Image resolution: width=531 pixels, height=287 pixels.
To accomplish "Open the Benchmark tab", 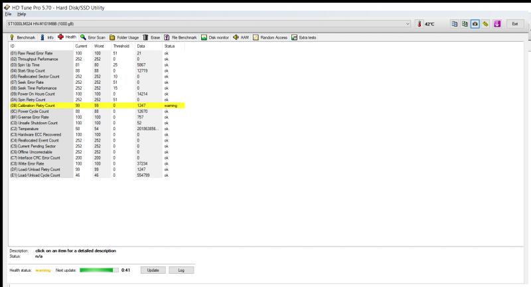I will point(23,37).
